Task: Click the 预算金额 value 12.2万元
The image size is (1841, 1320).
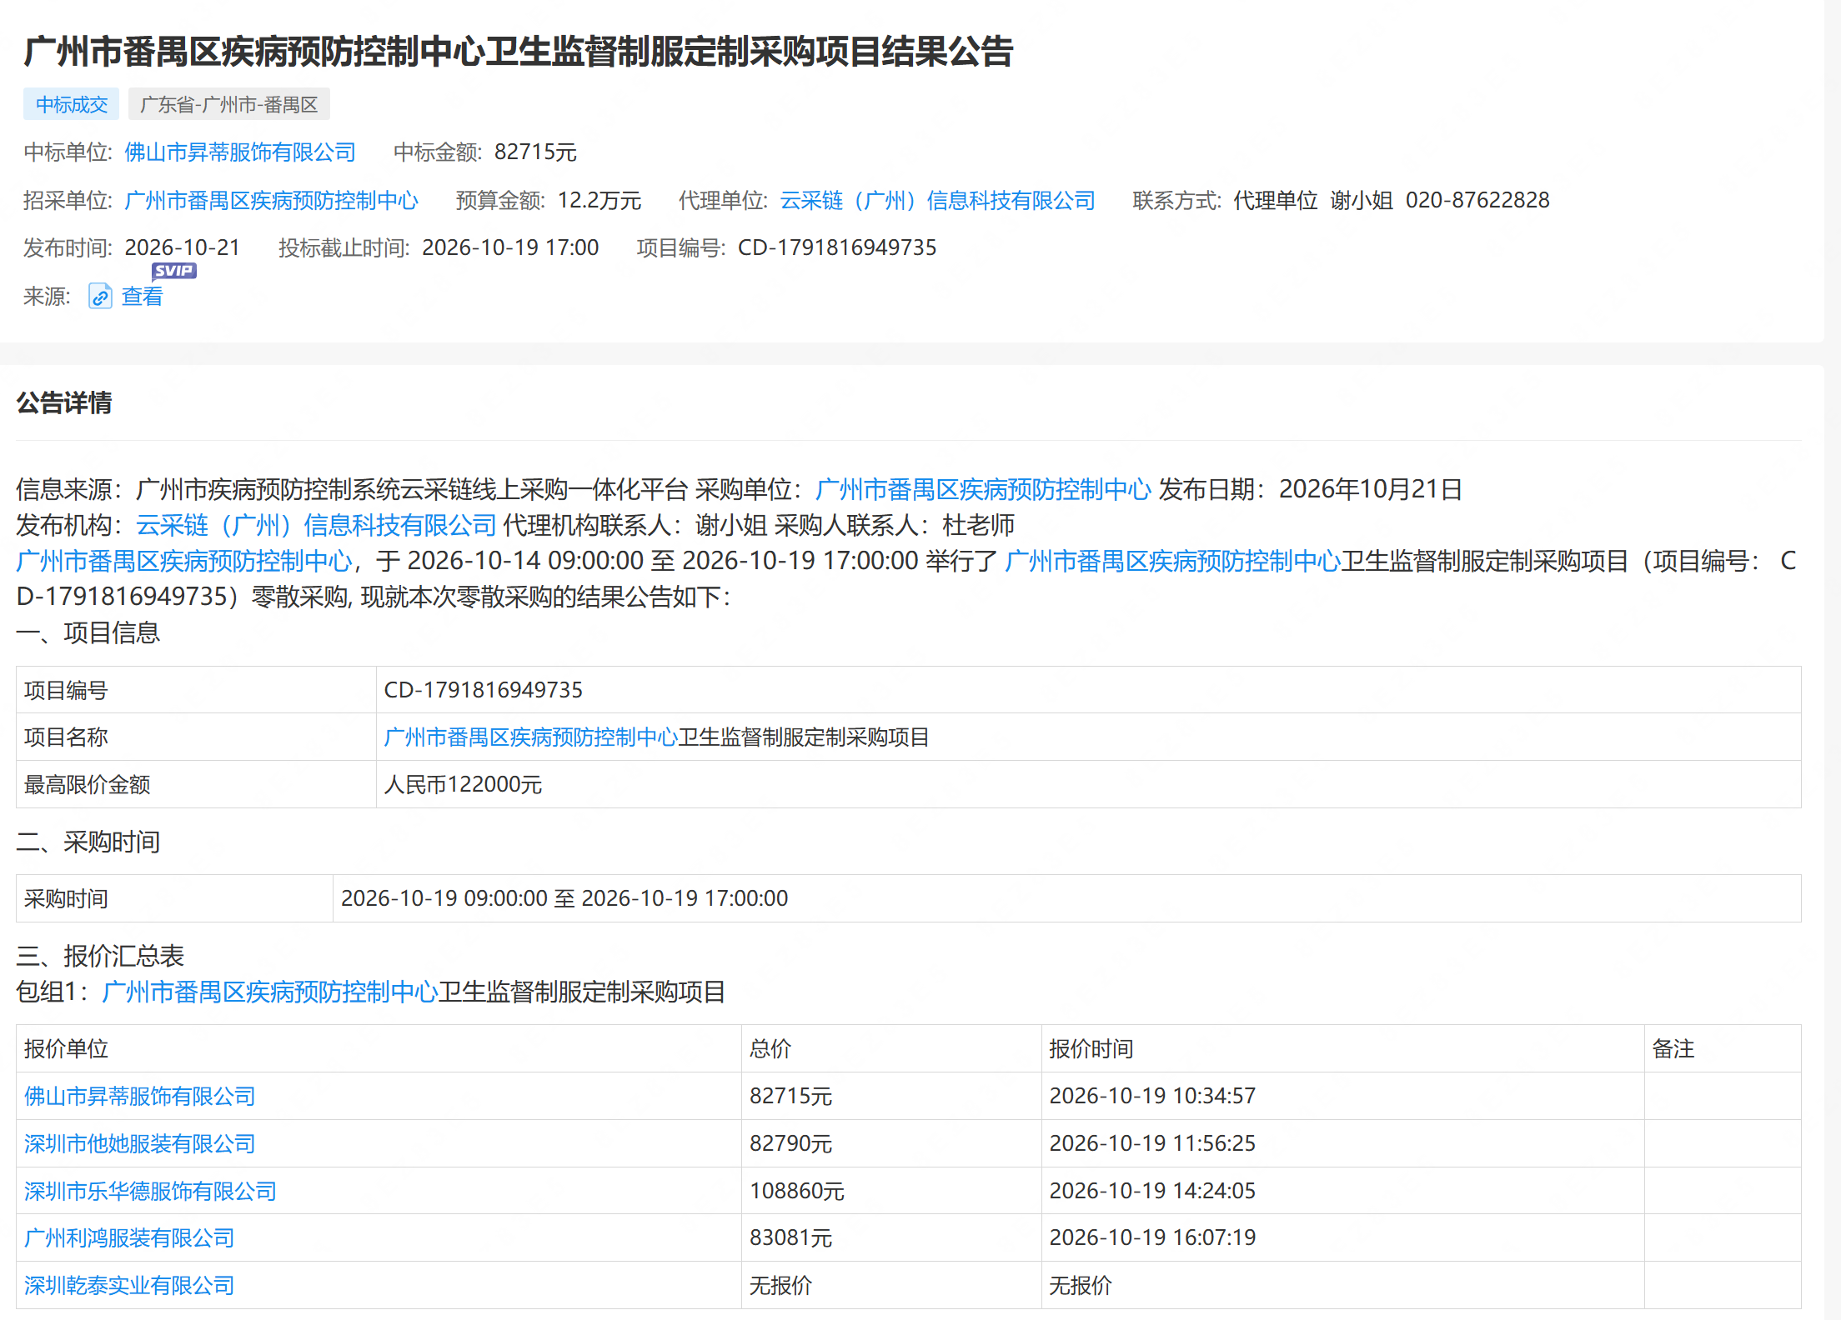Action: coord(599,201)
